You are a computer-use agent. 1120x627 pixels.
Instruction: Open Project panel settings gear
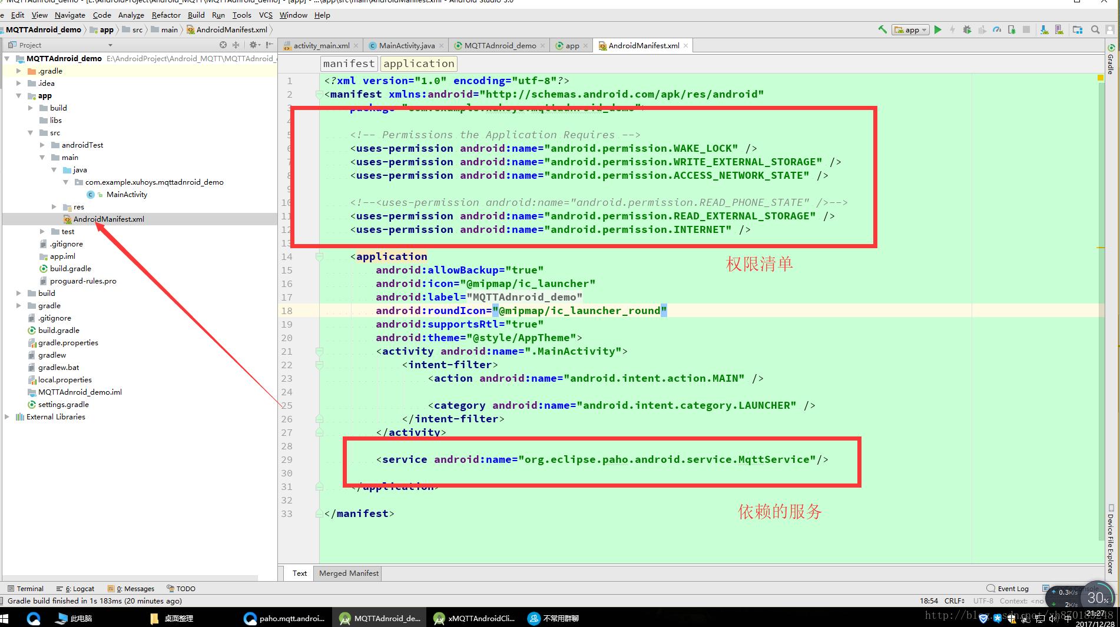[x=254, y=45]
